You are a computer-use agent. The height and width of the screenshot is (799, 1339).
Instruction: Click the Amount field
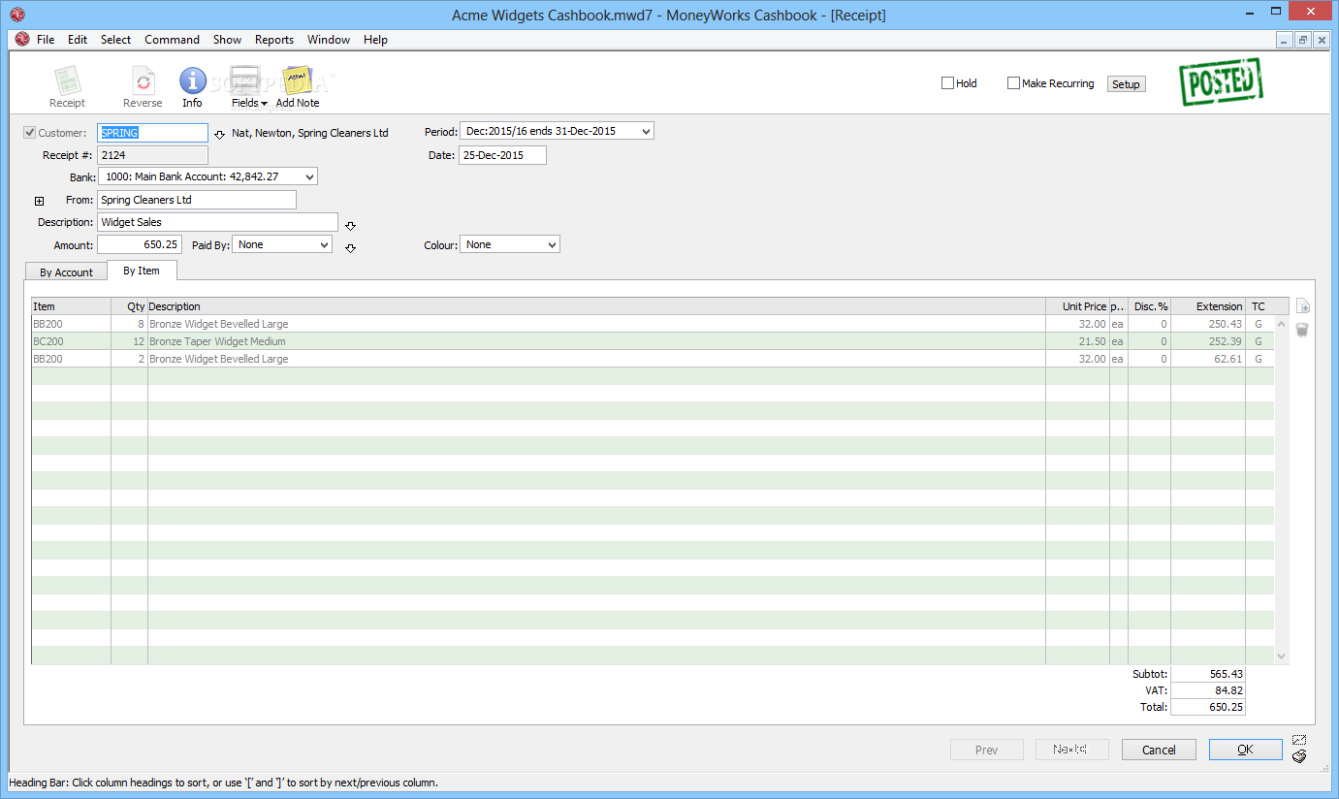coord(140,244)
